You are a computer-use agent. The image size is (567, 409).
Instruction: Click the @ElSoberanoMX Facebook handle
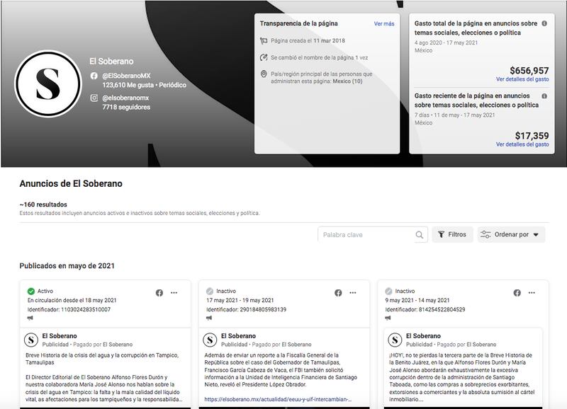coord(126,76)
